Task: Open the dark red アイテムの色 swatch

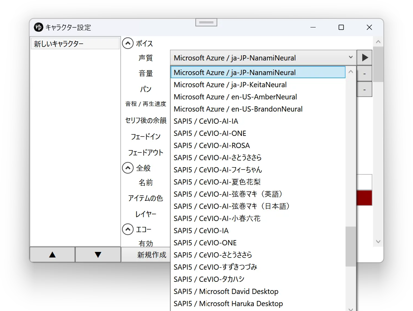Action: pyautogui.click(x=364, y=198)
